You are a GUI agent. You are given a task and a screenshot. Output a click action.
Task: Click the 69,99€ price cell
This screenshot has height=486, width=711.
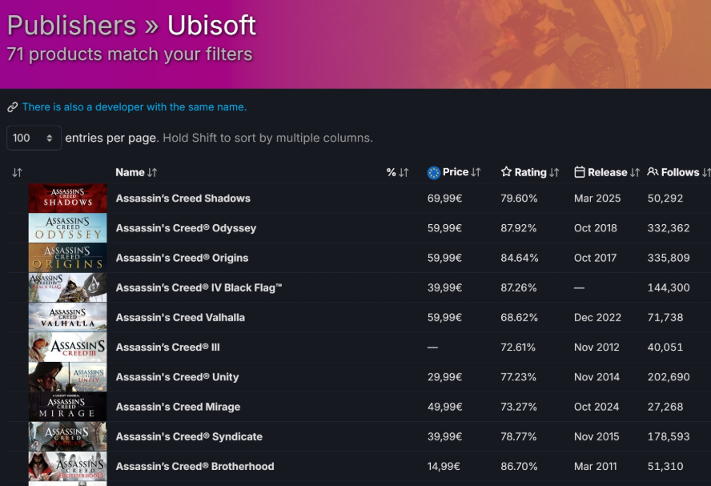click(444, 198)
